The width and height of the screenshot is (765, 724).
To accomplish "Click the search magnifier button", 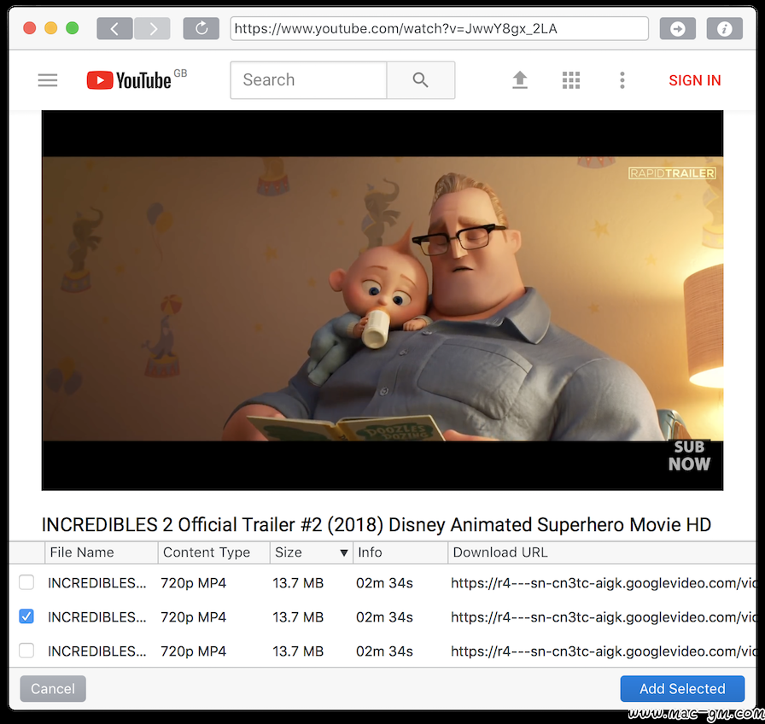I will coord(421,80).
